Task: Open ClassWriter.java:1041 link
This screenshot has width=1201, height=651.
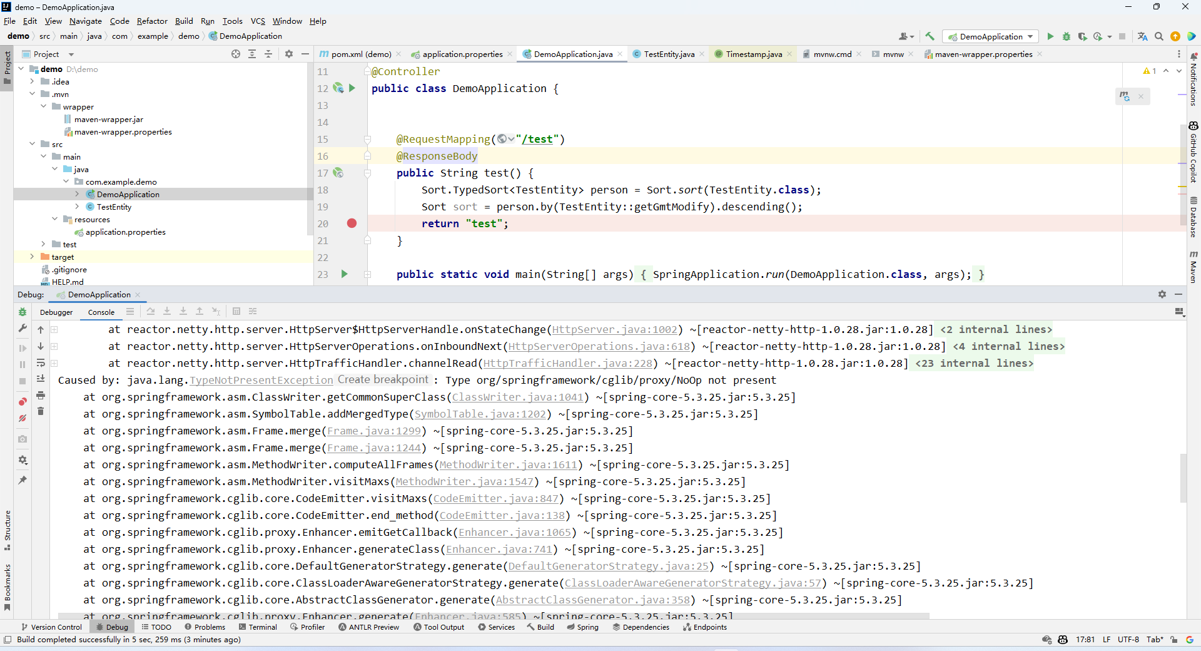Action: 517,397
